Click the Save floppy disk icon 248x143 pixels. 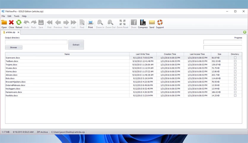point(41,22)
